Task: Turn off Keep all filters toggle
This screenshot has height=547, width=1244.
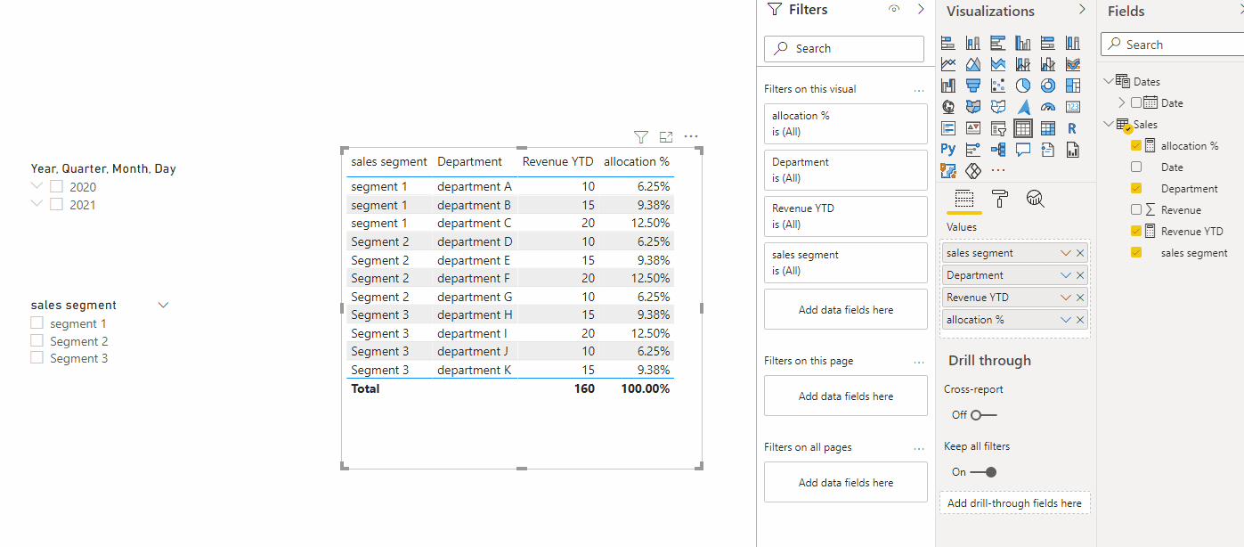Action: click(x=984, y=471)
